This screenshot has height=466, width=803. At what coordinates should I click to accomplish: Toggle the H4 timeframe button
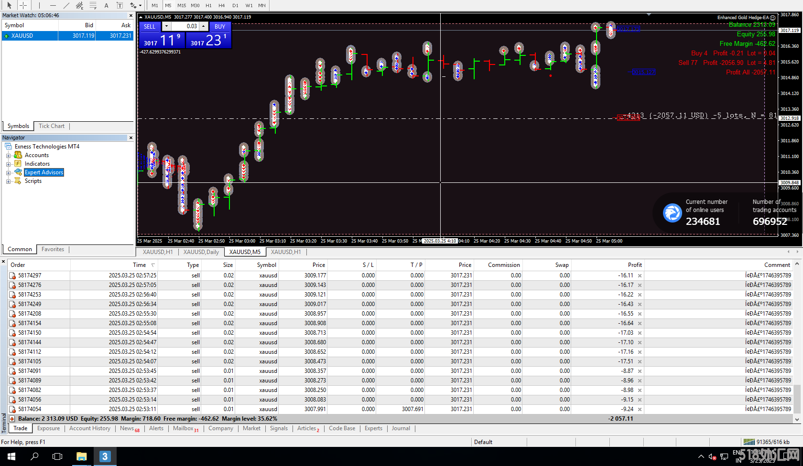pos(222,5)
